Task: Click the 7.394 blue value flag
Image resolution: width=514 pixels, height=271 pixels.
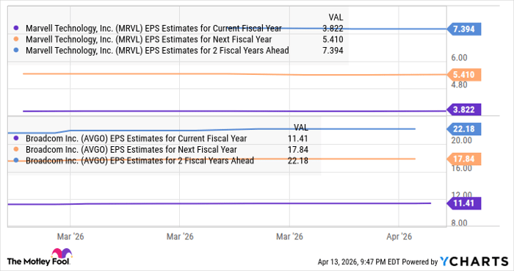Action: (x=464, y=29)
